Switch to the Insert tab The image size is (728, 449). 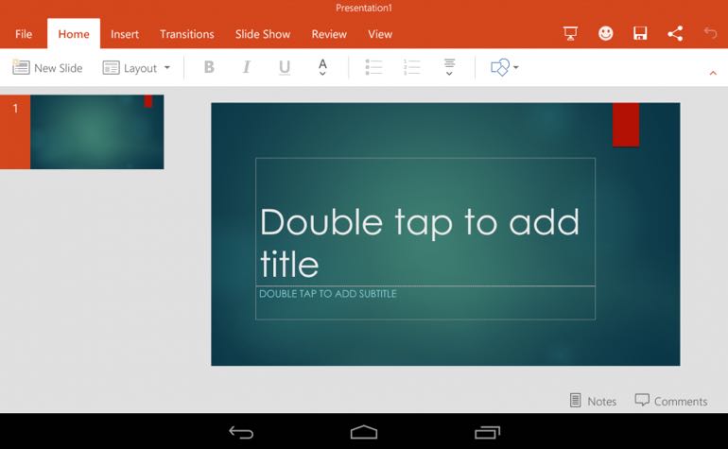point(125,34)
